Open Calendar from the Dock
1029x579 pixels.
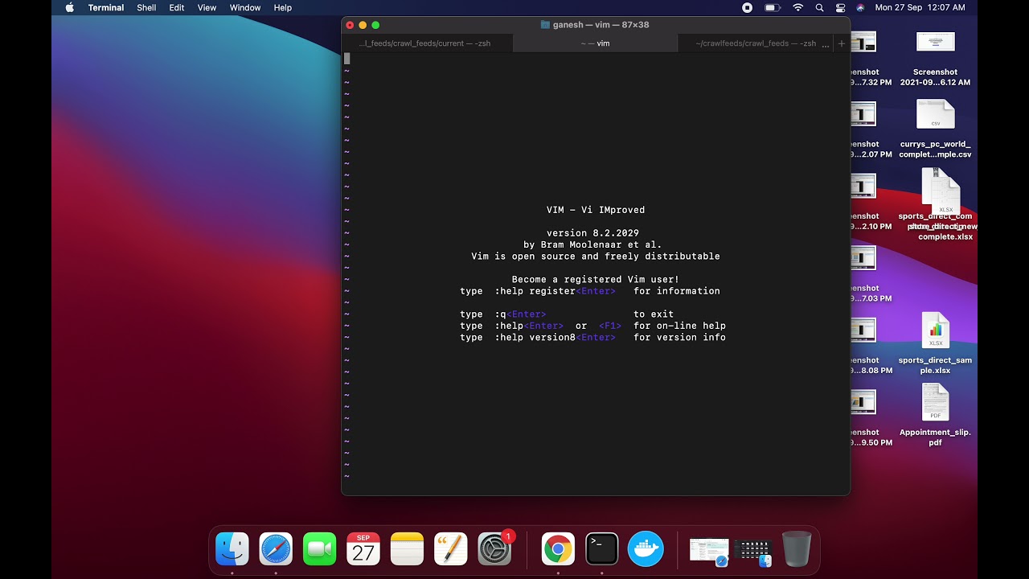pos(363,549)
